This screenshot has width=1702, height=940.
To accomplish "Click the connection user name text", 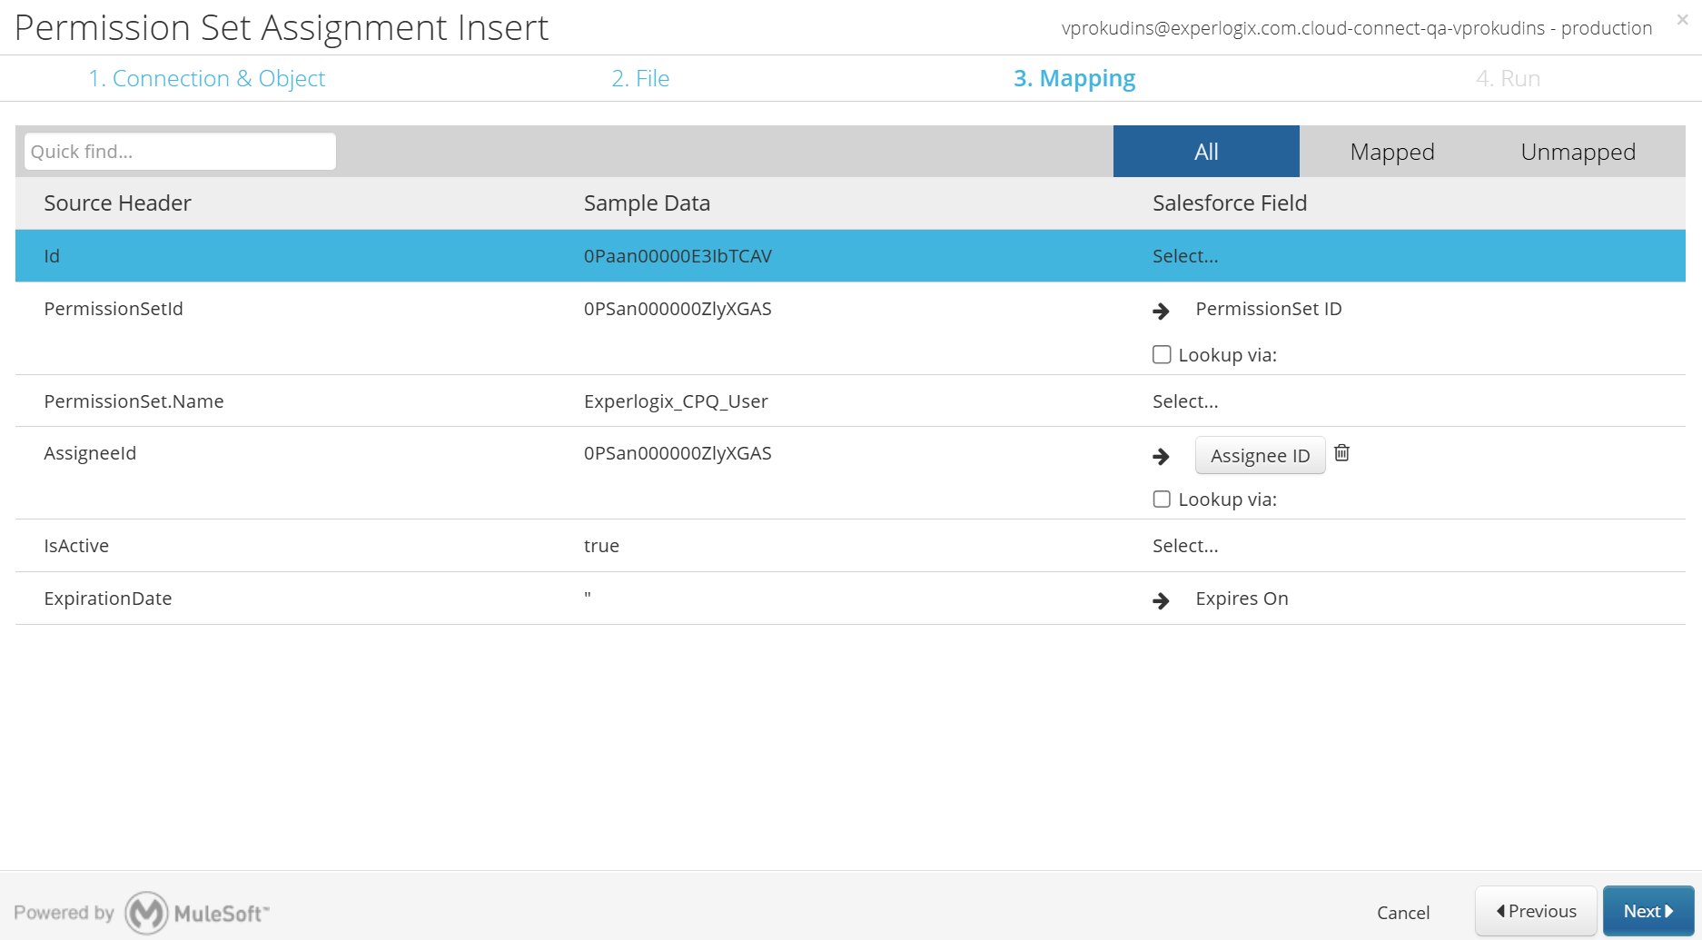I will pyautogui.click(x=1357, y=28).
